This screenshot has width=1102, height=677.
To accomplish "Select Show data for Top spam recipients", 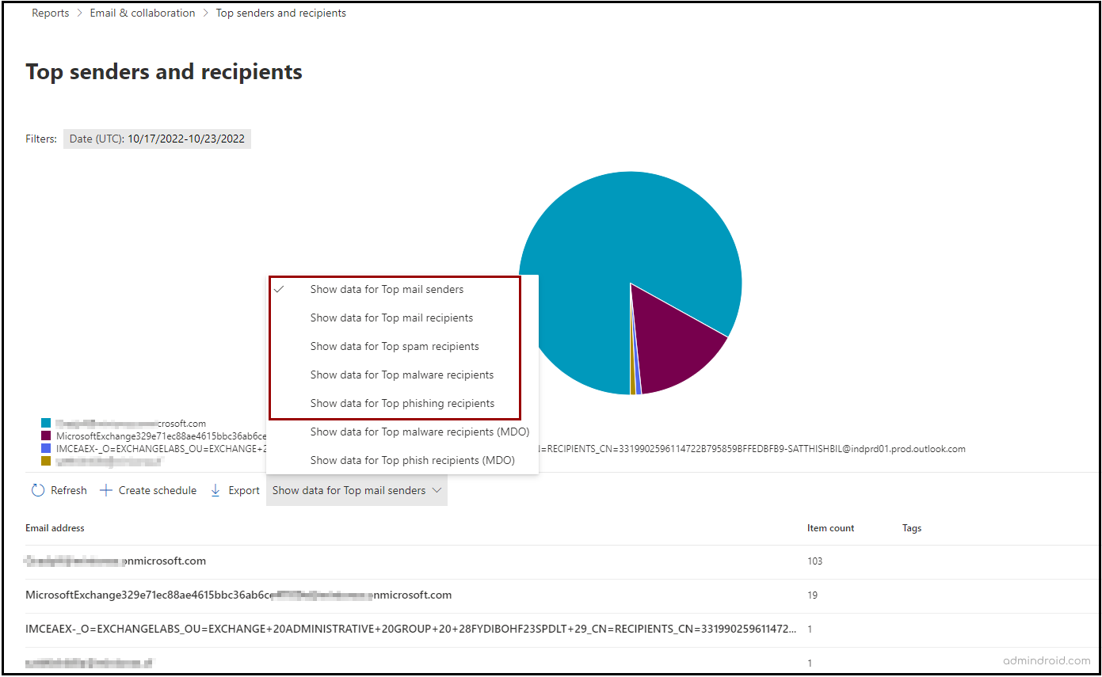I will coord(394,346).
